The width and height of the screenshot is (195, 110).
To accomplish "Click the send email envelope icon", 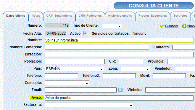I will (121, 90).
